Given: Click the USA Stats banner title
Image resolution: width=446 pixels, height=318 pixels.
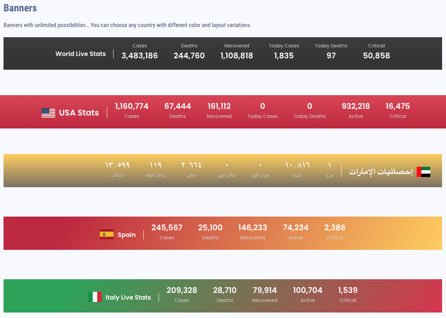Looking at the screenshot, I should point(79,113).
